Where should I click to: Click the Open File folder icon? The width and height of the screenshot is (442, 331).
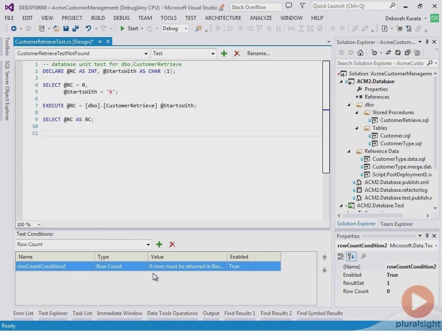tap(57, 28)
